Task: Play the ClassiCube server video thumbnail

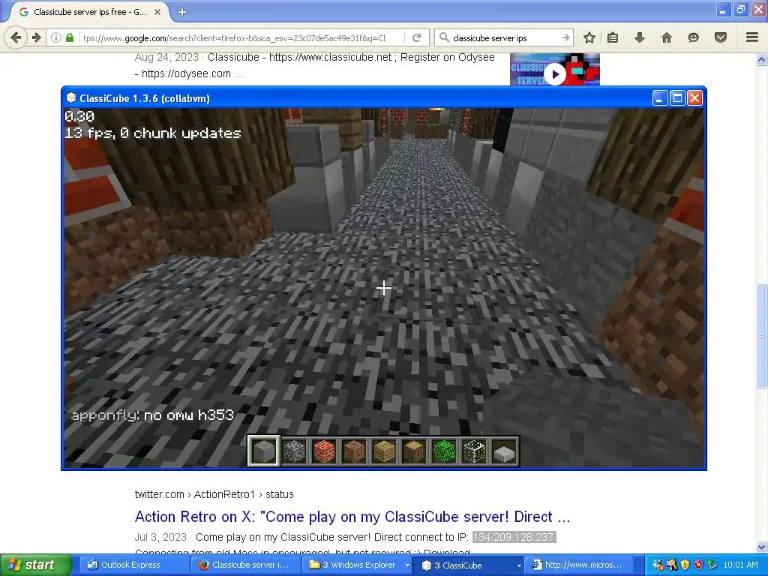Action: [555, 70]
